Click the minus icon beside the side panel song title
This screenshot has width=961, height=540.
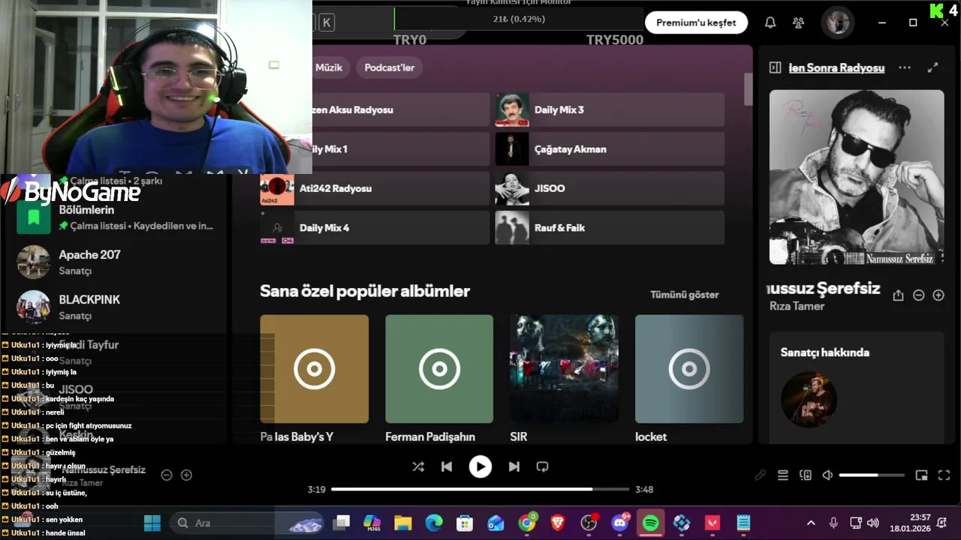[x=918, y=295]
